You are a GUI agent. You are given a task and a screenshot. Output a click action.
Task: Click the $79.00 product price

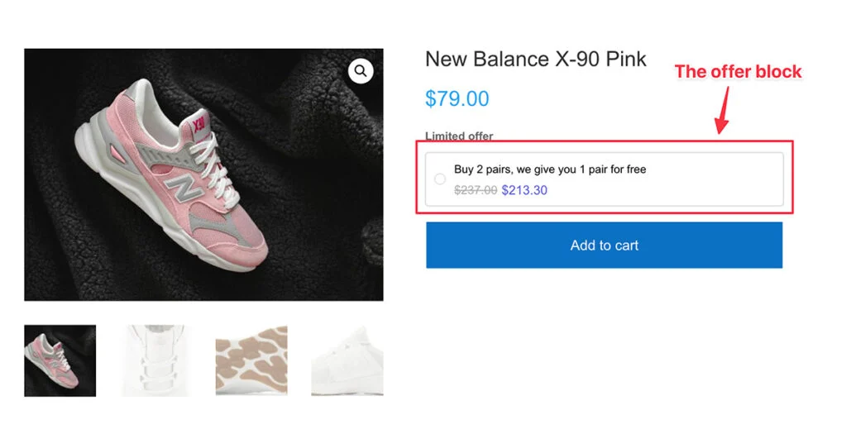click(x=457, y=99)
